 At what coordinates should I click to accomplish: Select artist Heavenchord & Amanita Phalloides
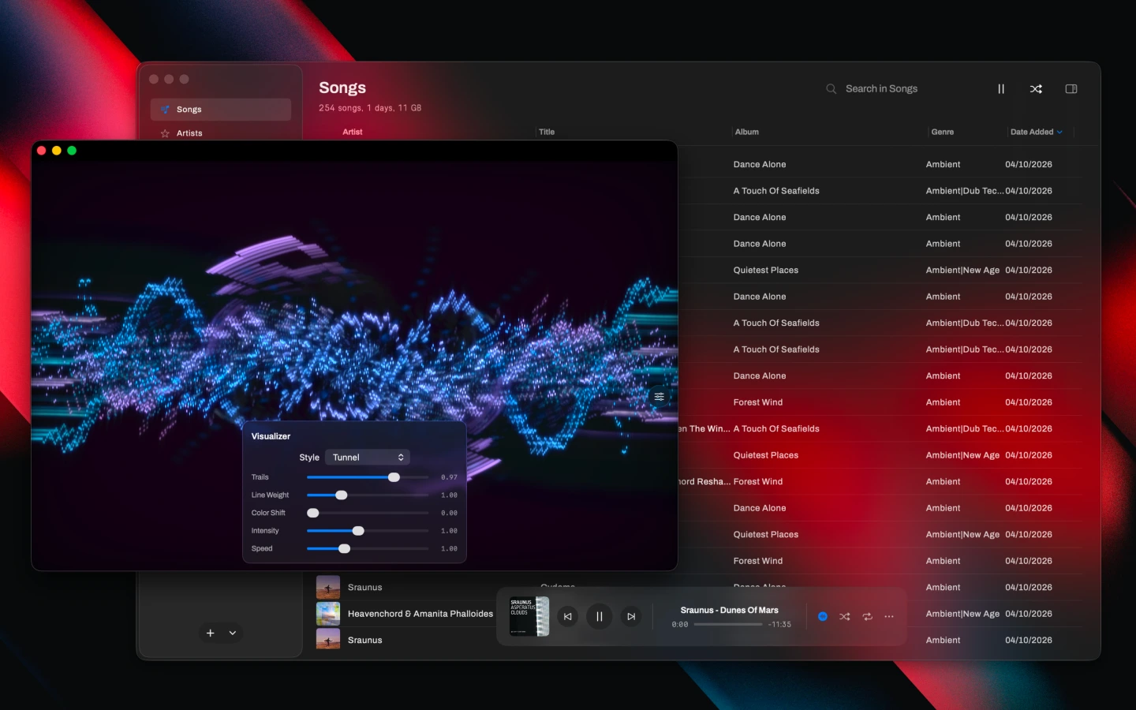420,614
